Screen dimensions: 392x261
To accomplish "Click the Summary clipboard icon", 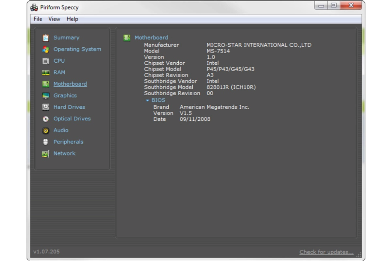I will (46, 38).
